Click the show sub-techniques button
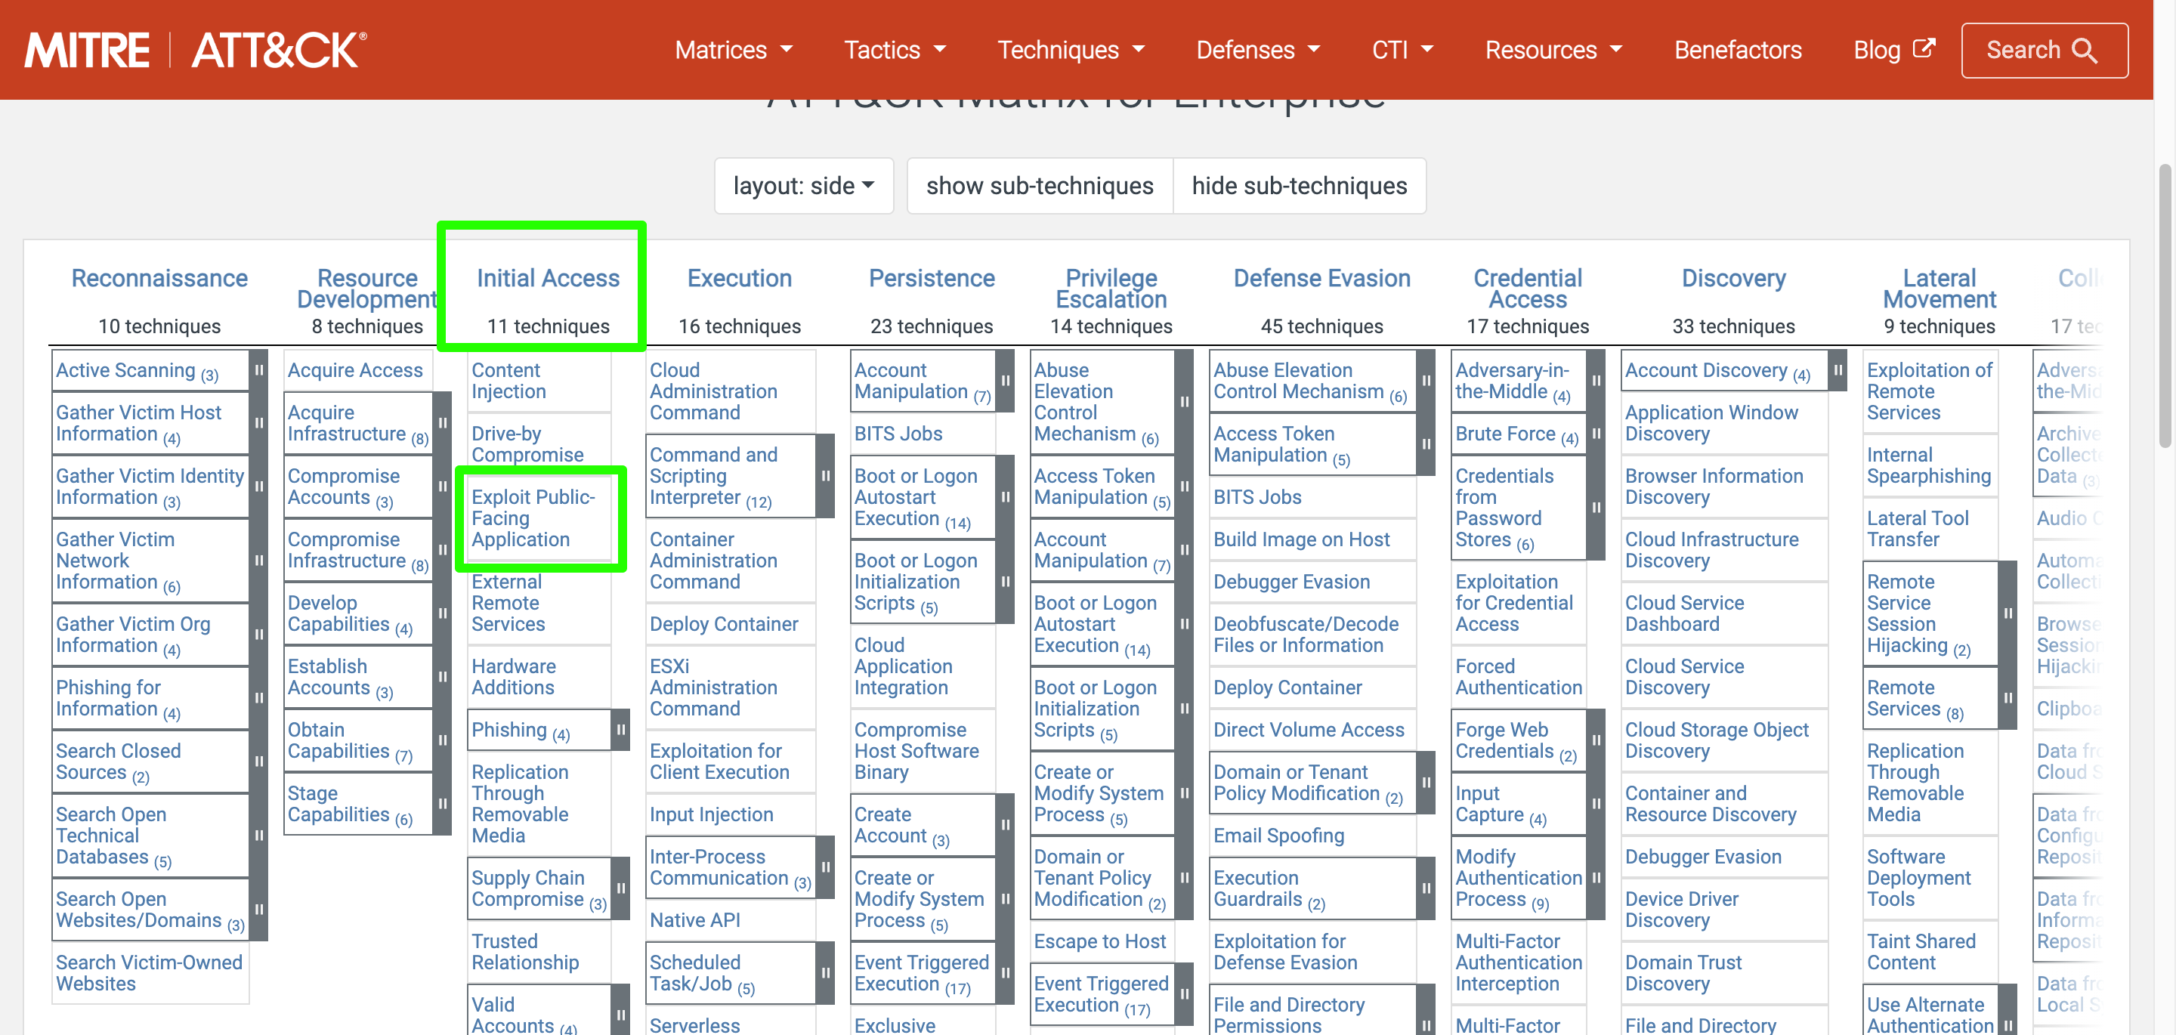 coord(1039,186)
